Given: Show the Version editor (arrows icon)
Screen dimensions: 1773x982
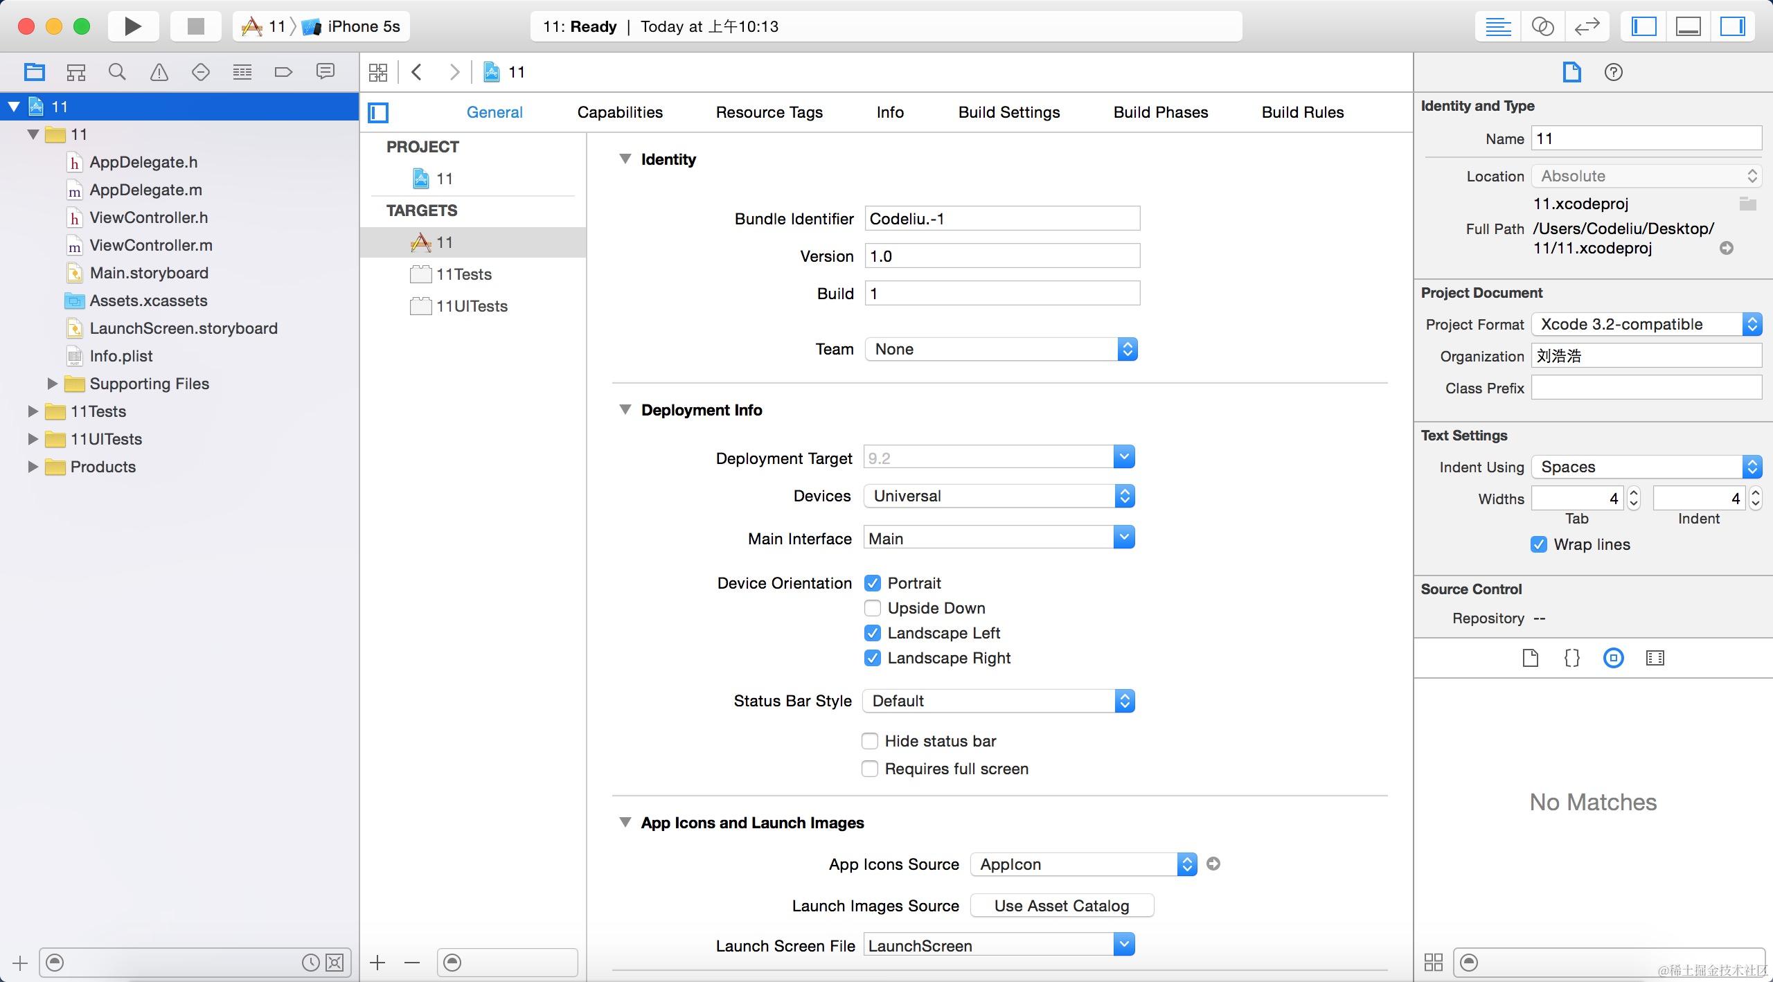Looking at the screenshot, I should (1587, 26).
